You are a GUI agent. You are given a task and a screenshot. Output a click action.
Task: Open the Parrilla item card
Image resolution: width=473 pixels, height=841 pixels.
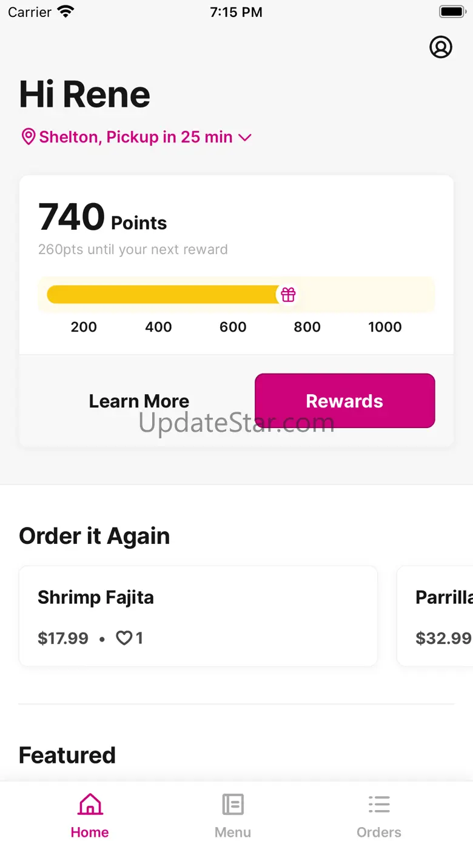[435, 616]
